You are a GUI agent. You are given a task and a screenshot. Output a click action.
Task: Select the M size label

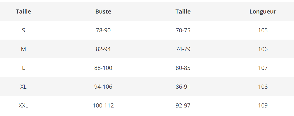[x=23, y=49]
